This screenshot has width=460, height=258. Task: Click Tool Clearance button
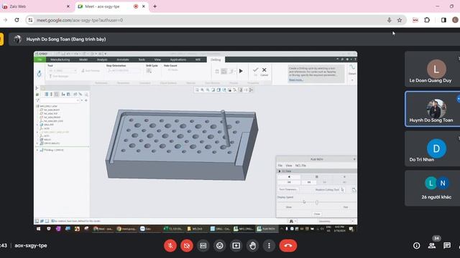click(288, 189)
